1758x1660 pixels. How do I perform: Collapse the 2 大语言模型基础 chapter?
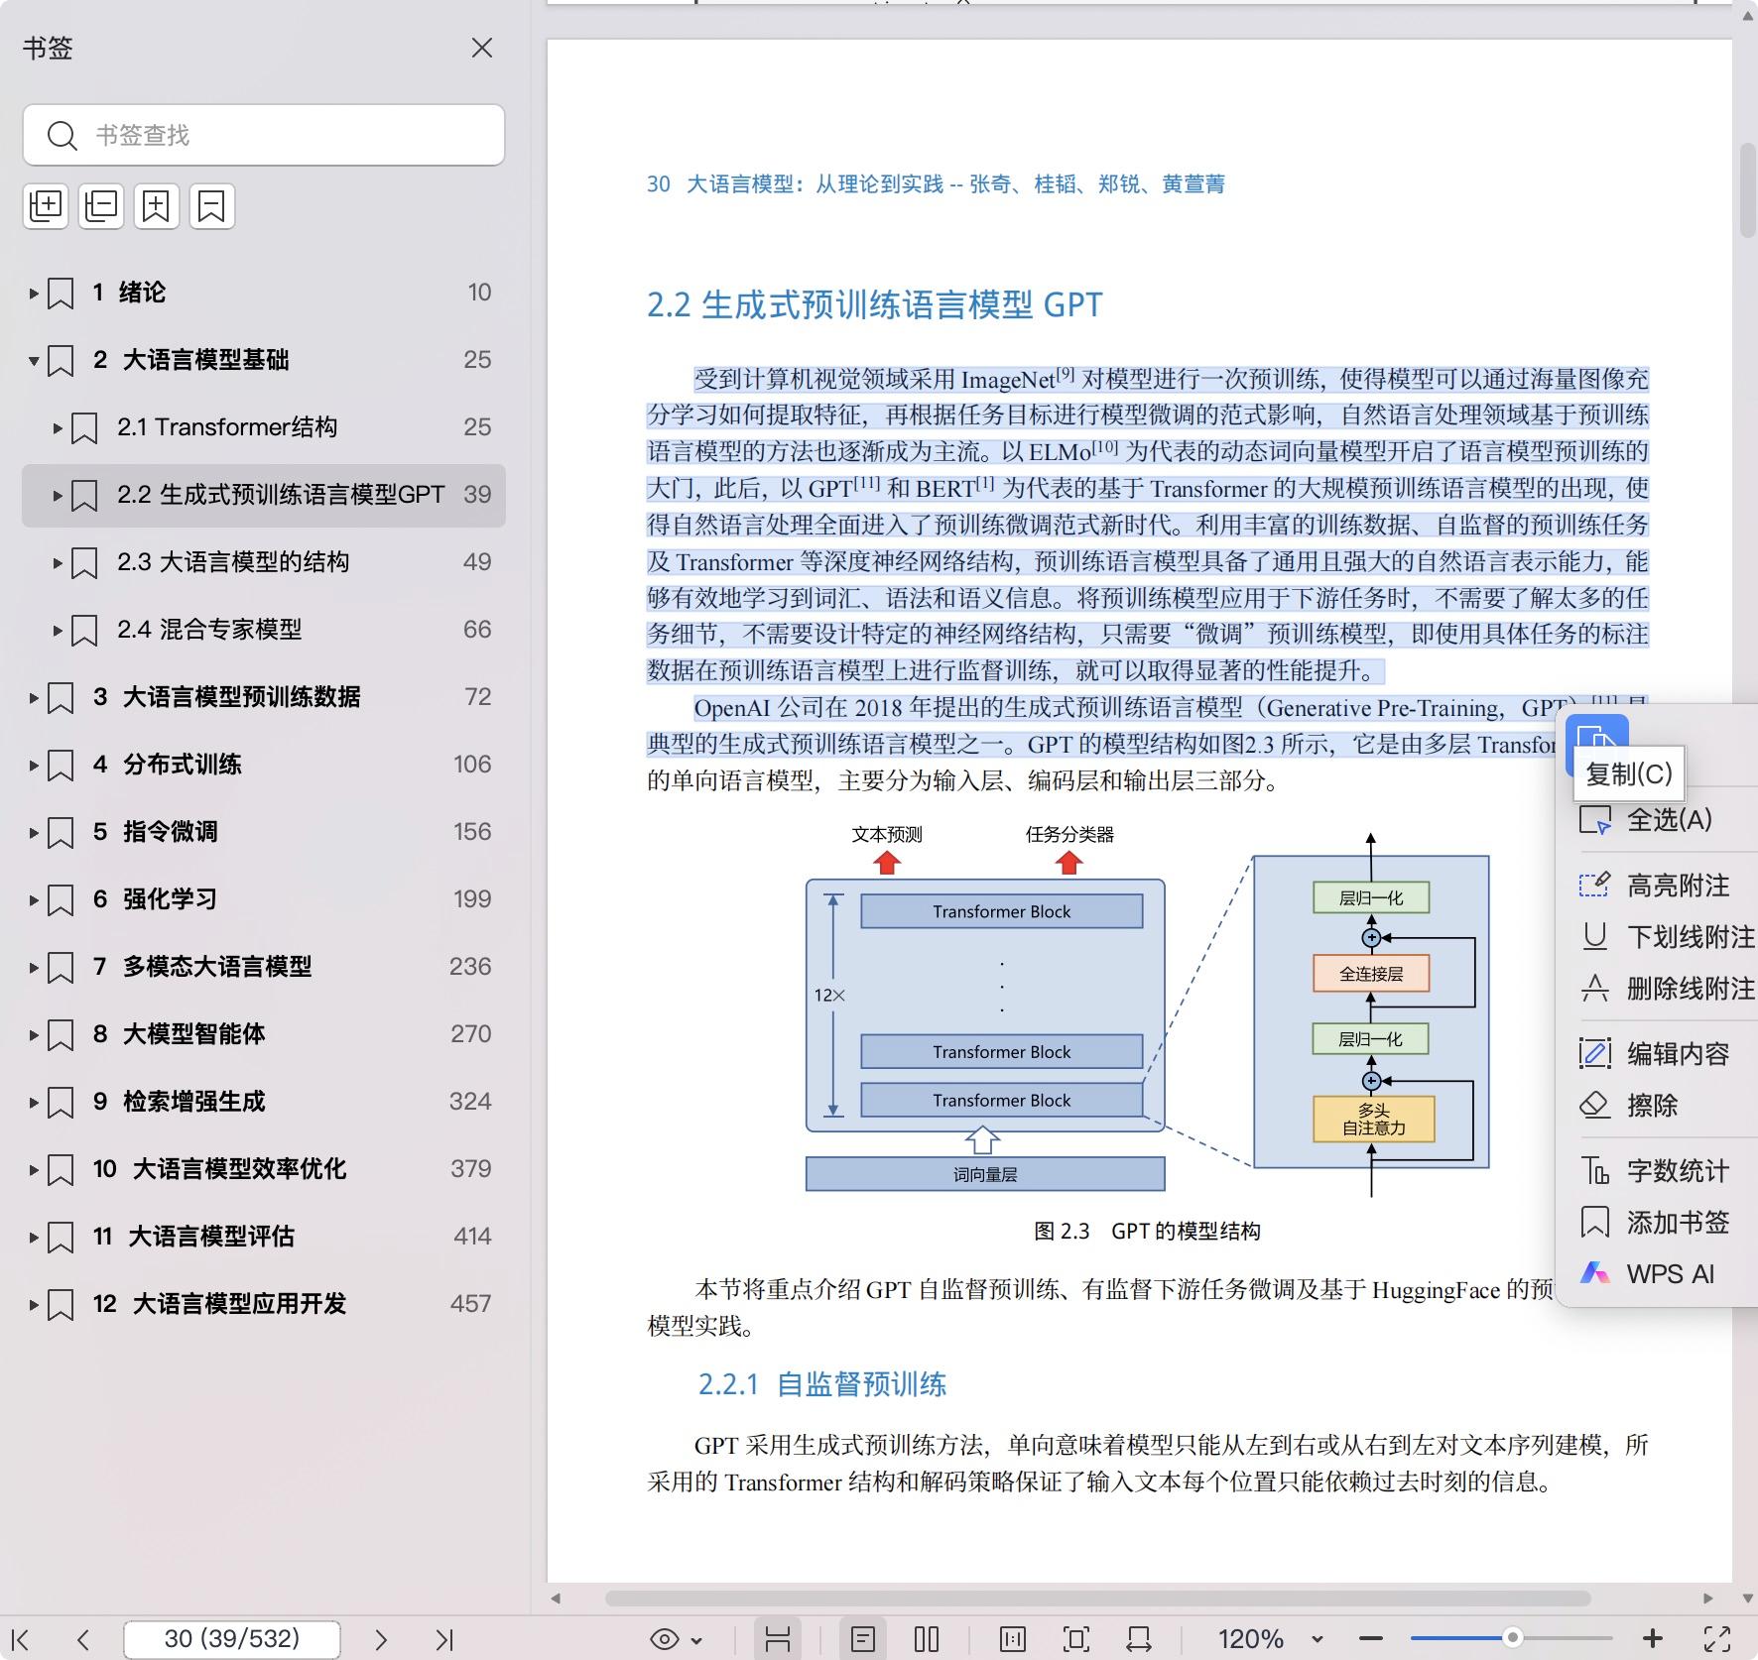pos(33,360)
